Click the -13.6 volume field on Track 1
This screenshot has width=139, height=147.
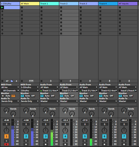click(46, 120)
